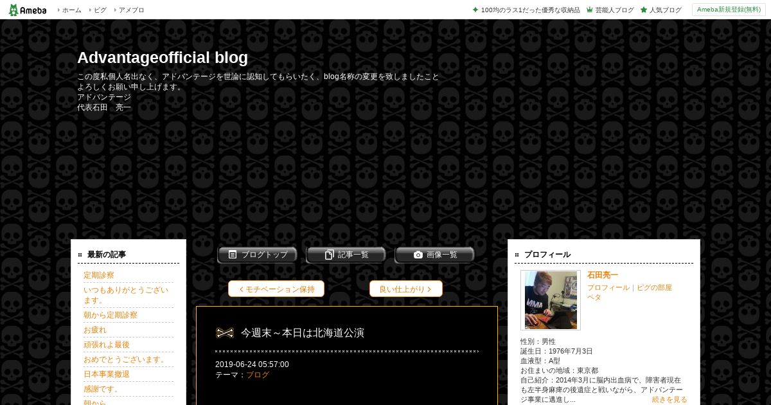Click the crossbones icon beside post title
Screen dimensions: 771x405
coord(225,332)
